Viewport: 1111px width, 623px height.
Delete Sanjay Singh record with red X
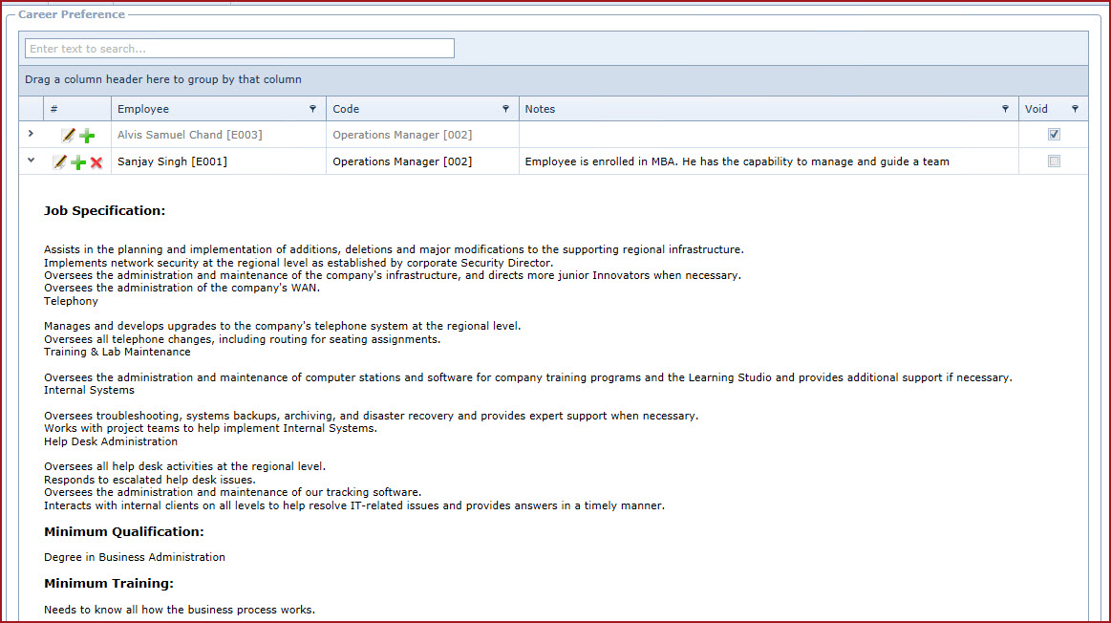pyautogui.click(x=96, y=162)
